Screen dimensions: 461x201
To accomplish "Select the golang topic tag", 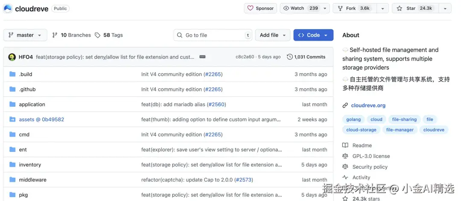I will (353, 119).
